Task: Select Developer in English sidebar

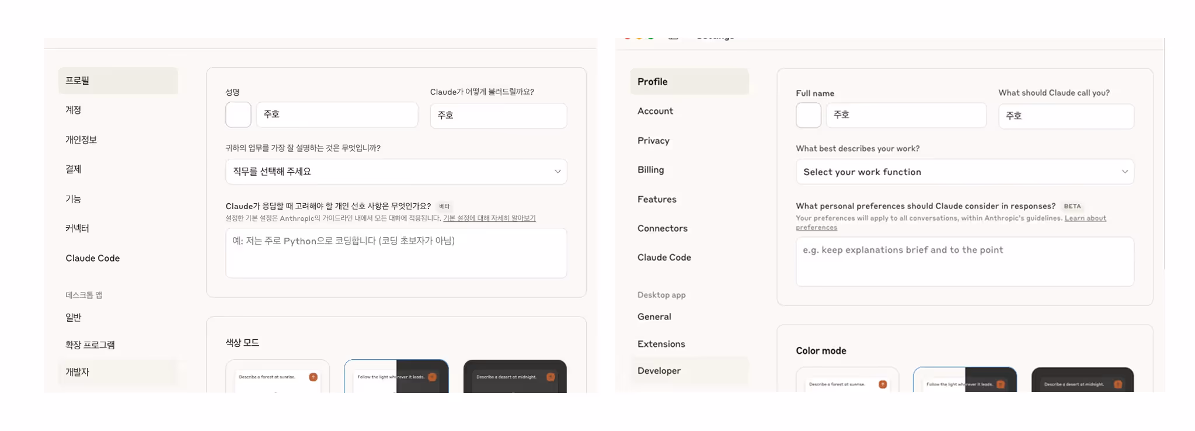Action: click(689, 371)
